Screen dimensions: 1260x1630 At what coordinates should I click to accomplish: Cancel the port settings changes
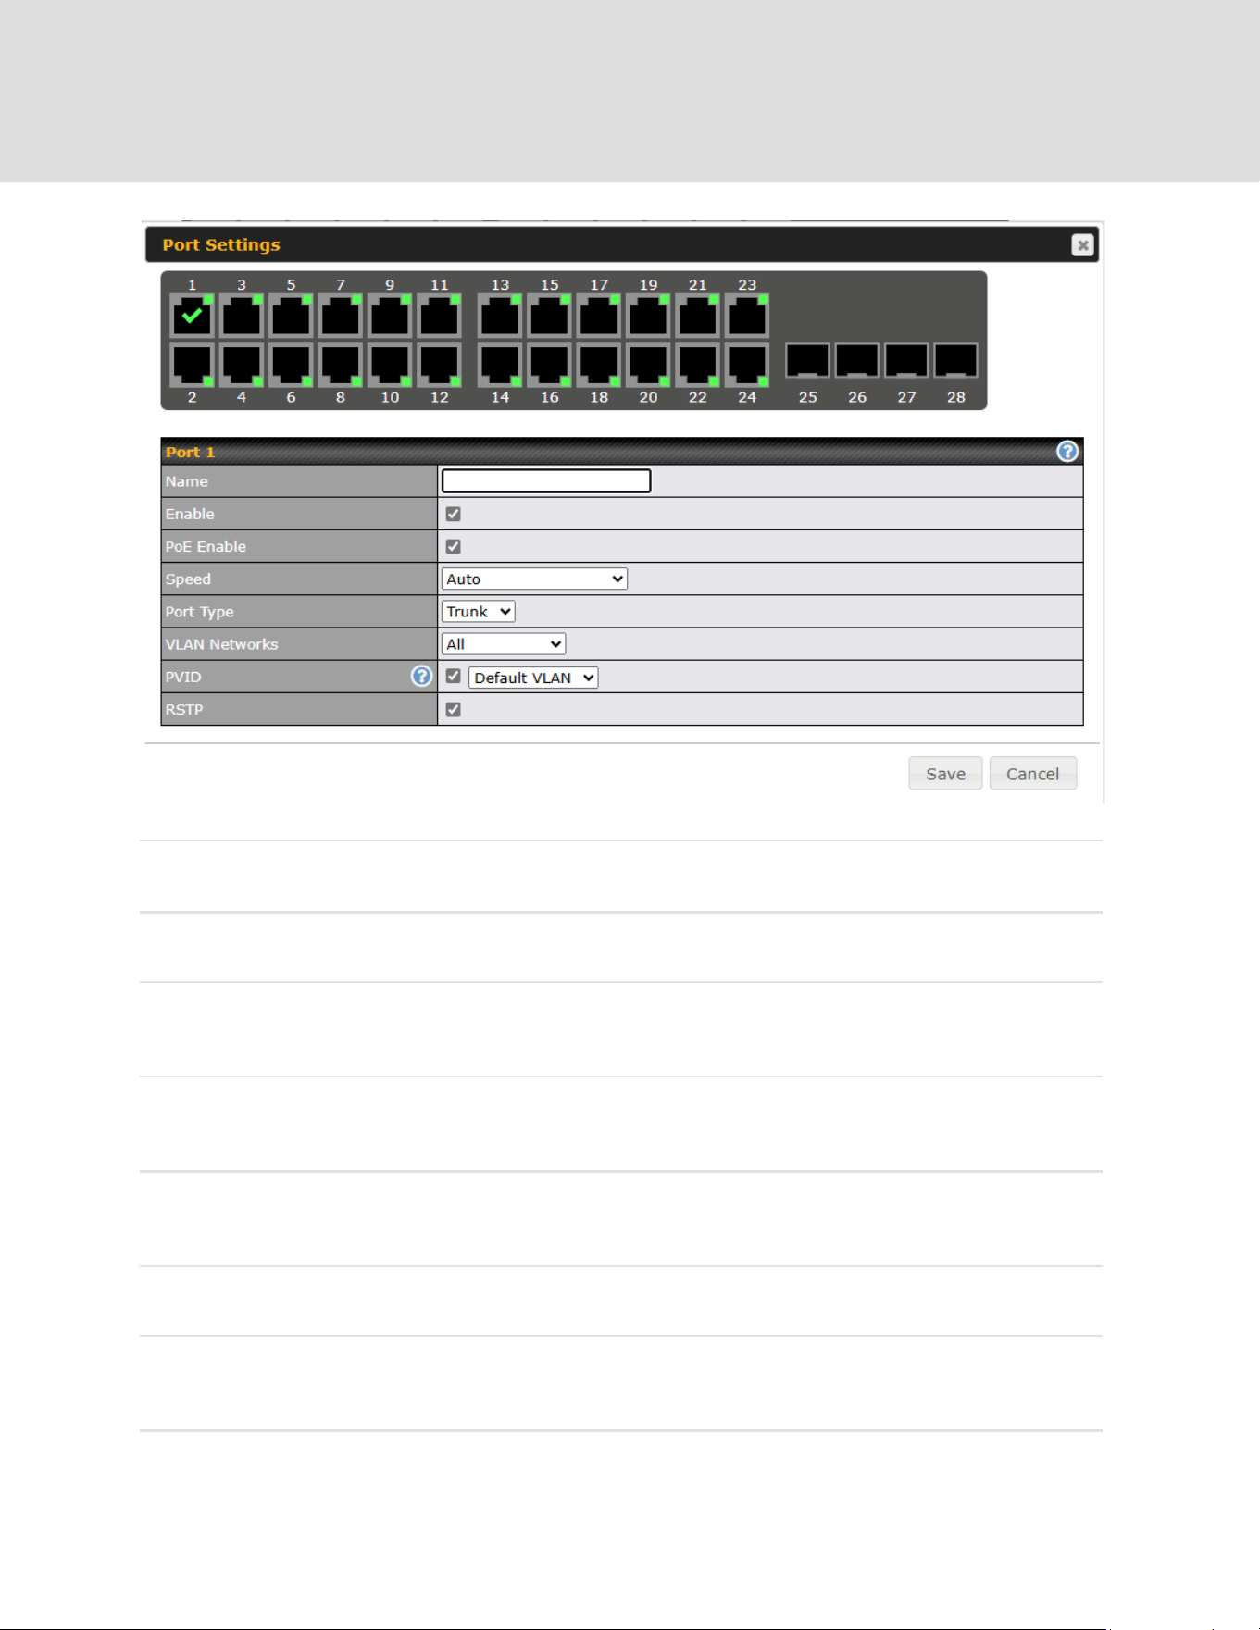click(1032, 774)
